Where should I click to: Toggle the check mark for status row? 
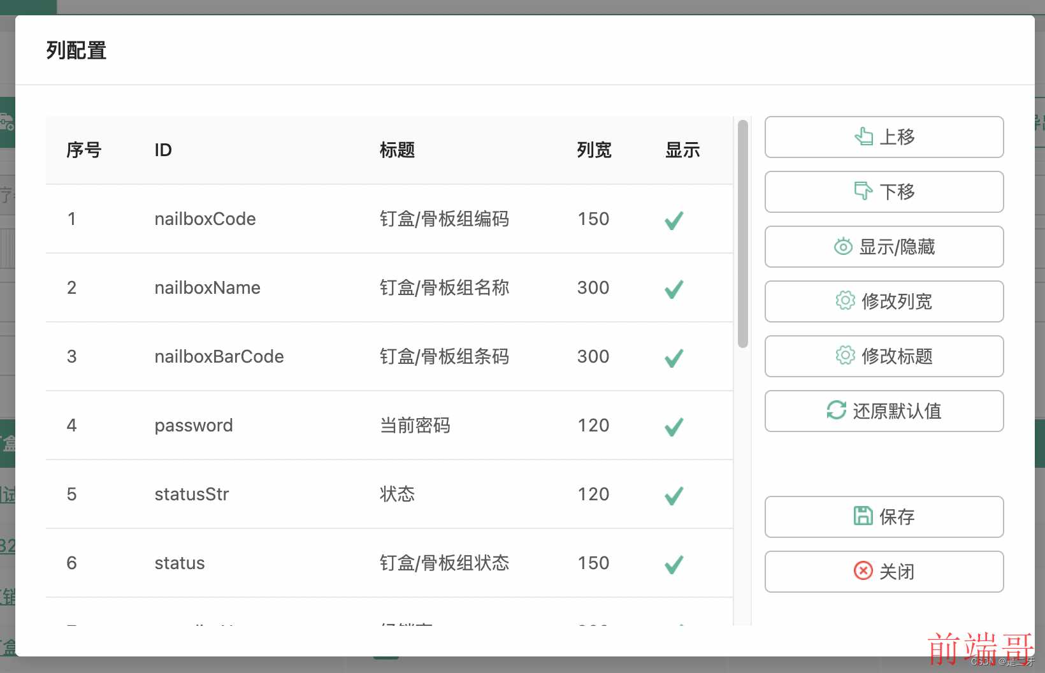coord(674,564)
